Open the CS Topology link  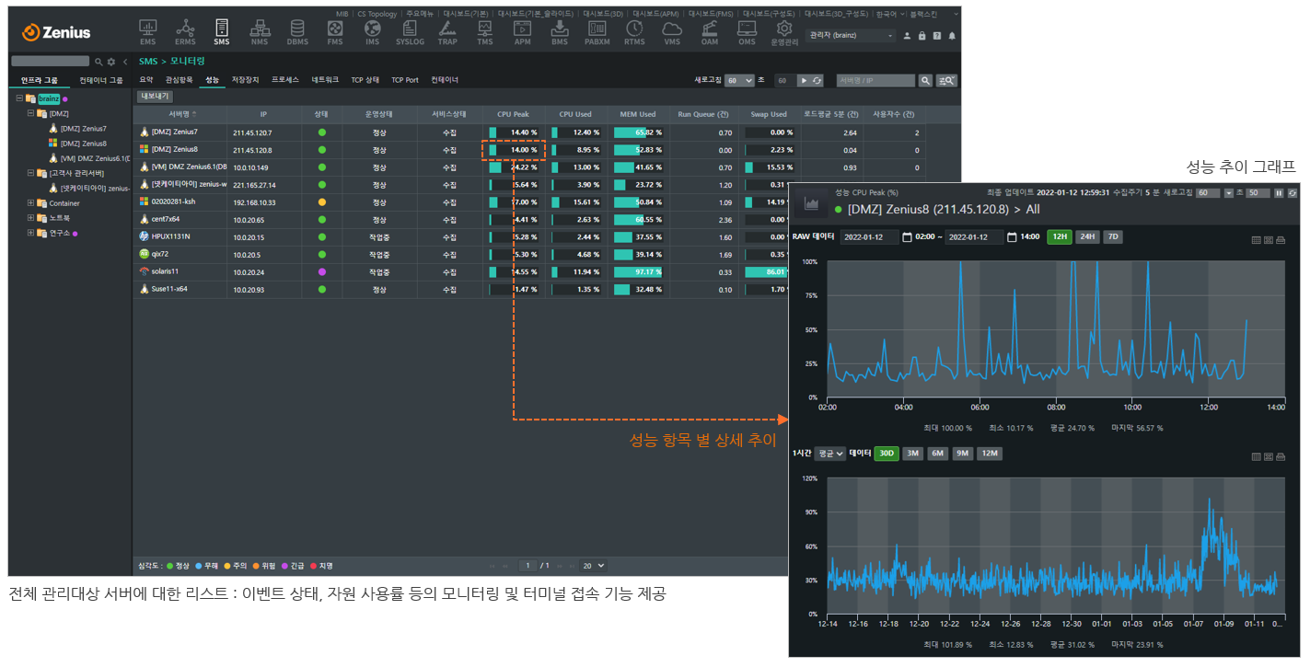pyautogui.click(x=377, y=14)
